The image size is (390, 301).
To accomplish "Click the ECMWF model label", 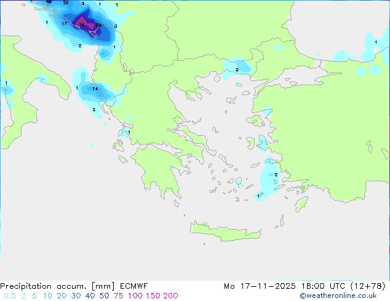I will [x=134, y=286].
